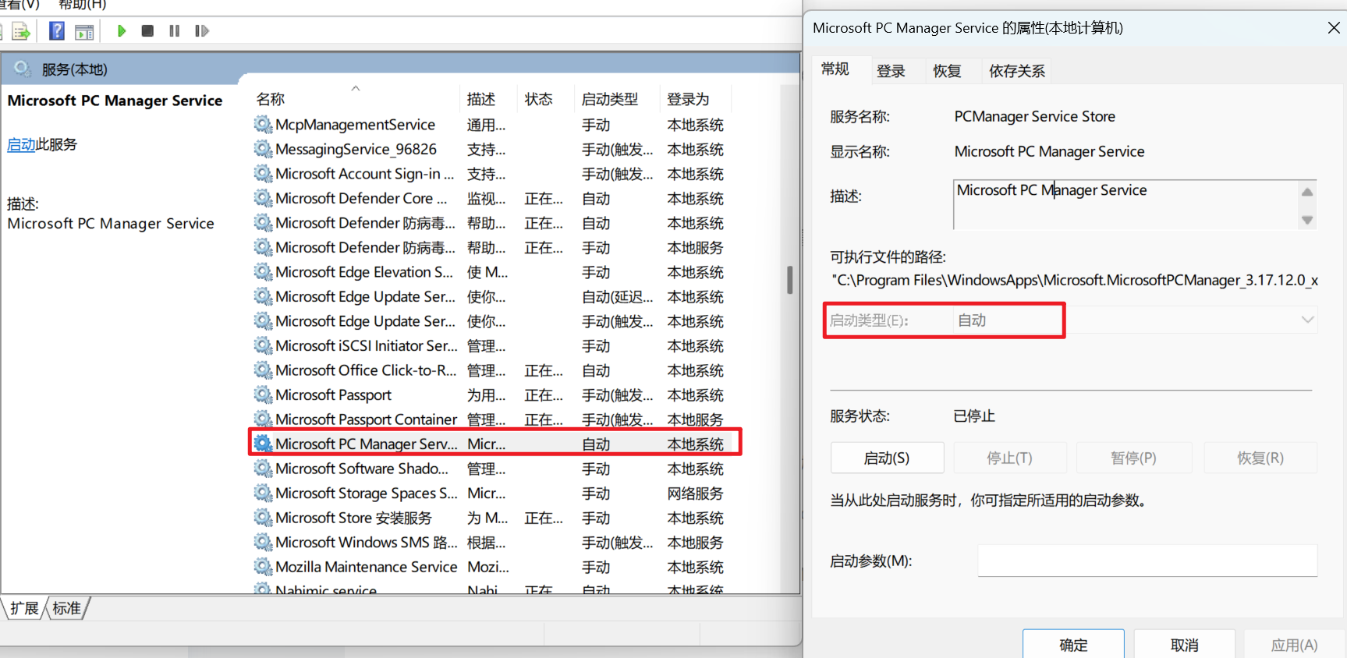The image size is (1347, 658).
Task: Click the gear icon beside Microsoft Passport Container
Action: [263, 419]
